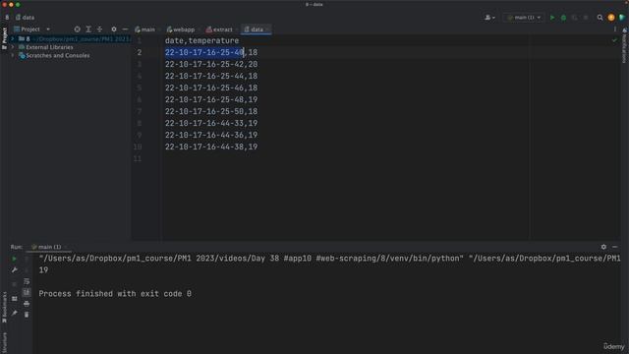Click line number 2 in the gutter

[140, 52]
